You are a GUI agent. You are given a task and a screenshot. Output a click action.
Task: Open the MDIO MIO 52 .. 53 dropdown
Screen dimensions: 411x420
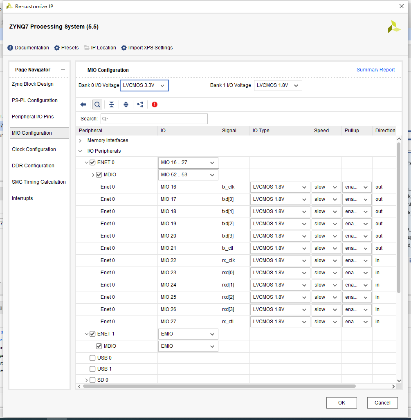pos(188,175)
